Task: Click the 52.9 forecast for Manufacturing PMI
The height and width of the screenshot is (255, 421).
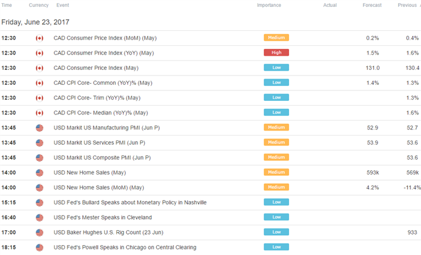Action: coord(373,127)
